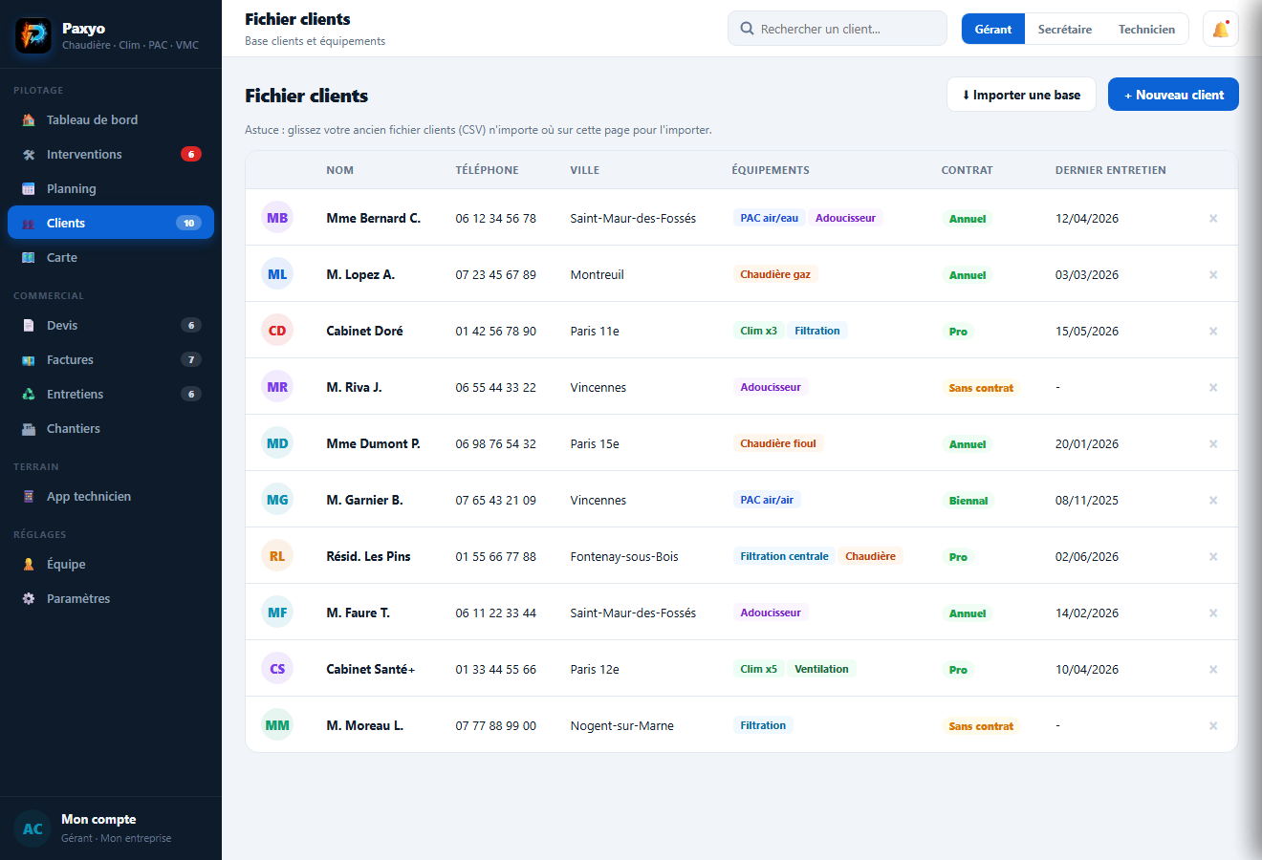Image resolution: width=1262 pixels, height=860 pixels.
Task: Remove Cabinet Doré with its X
Action: point(1213,331)
